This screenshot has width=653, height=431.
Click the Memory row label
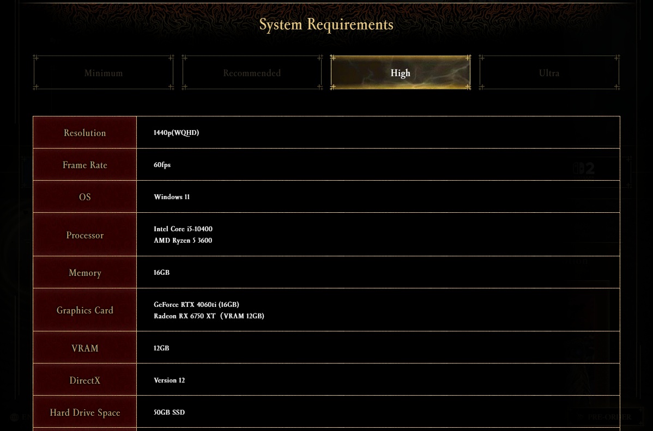click(85, 273)
